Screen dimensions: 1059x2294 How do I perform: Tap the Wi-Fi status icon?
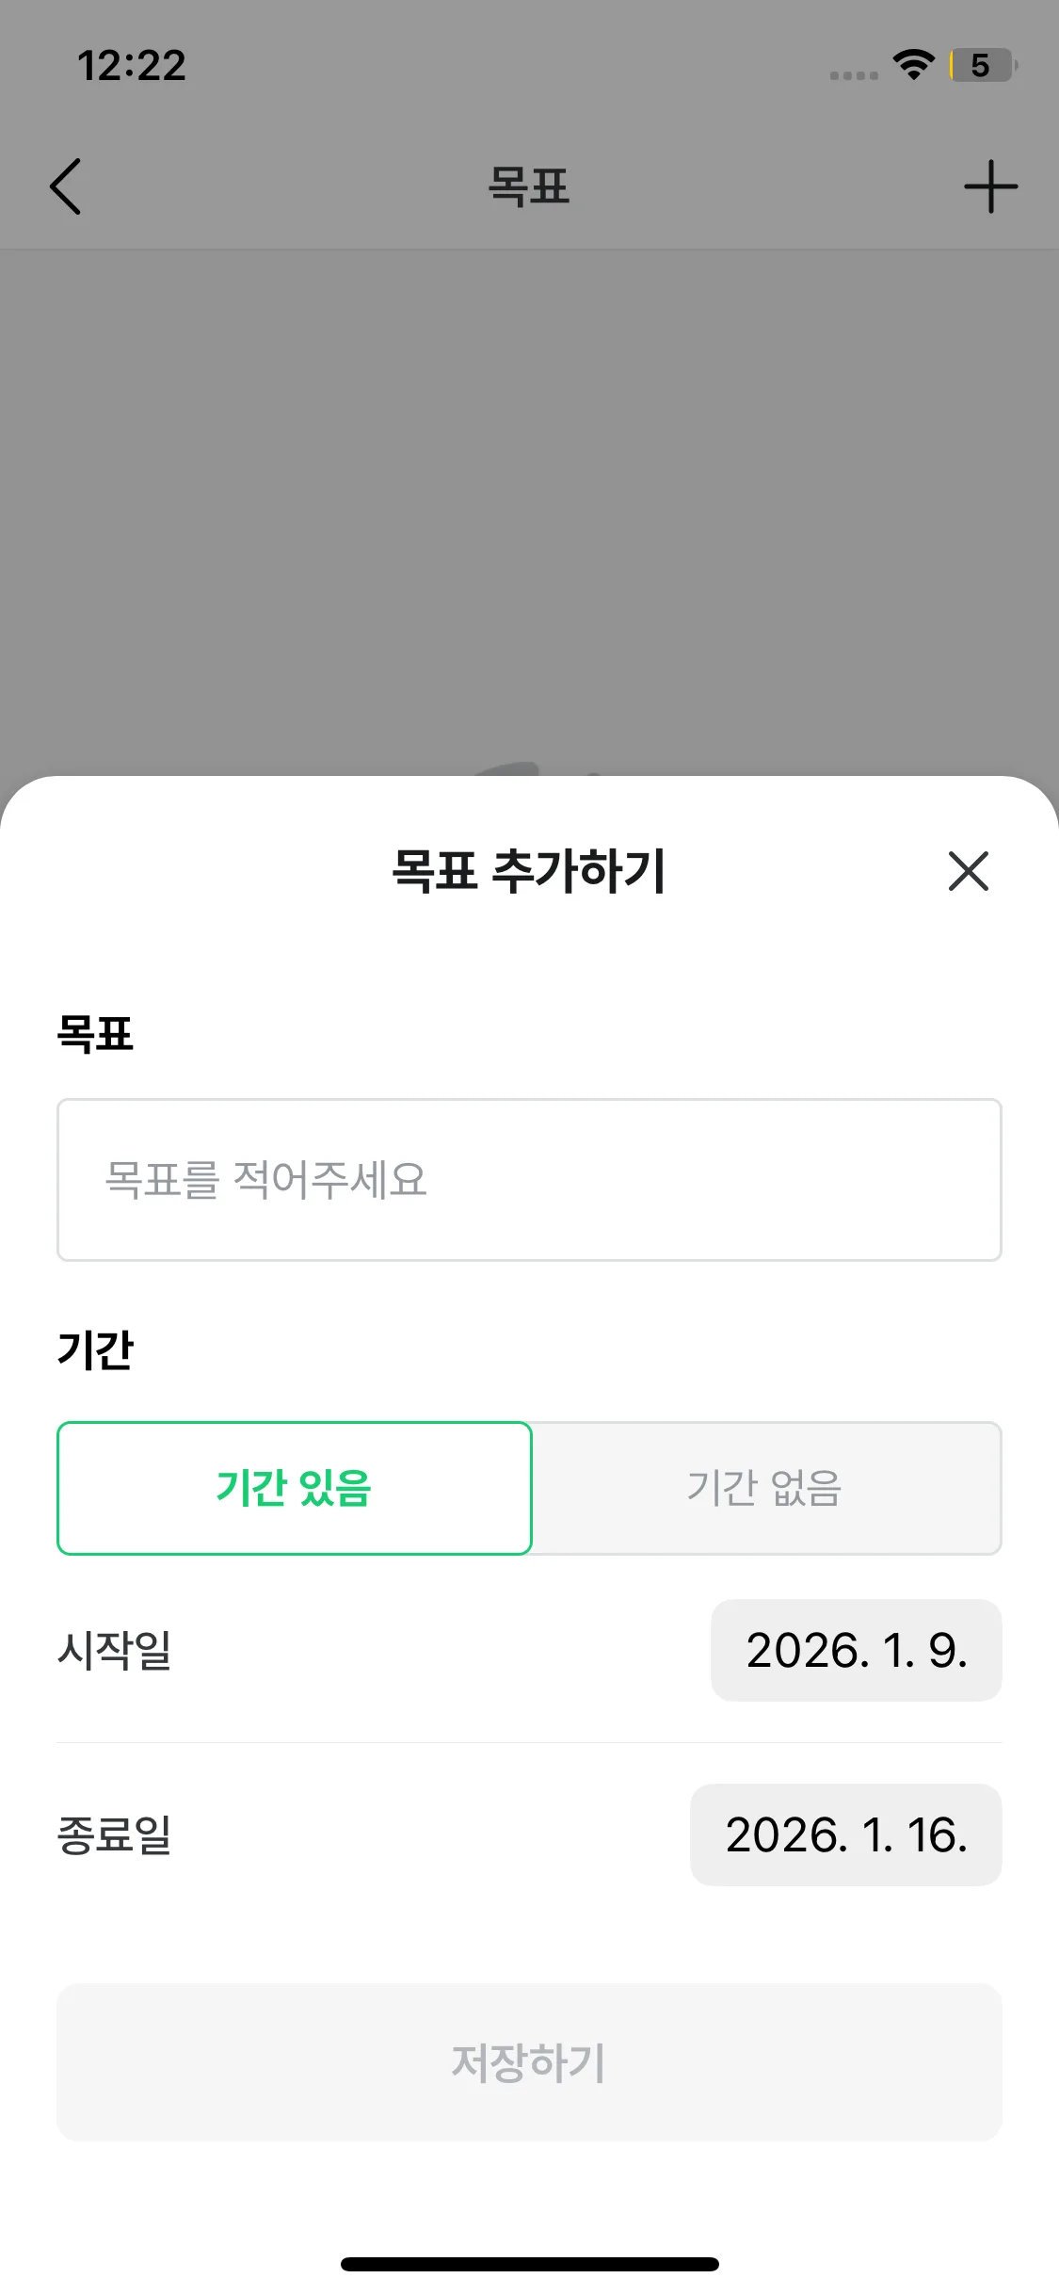point(913,65)
